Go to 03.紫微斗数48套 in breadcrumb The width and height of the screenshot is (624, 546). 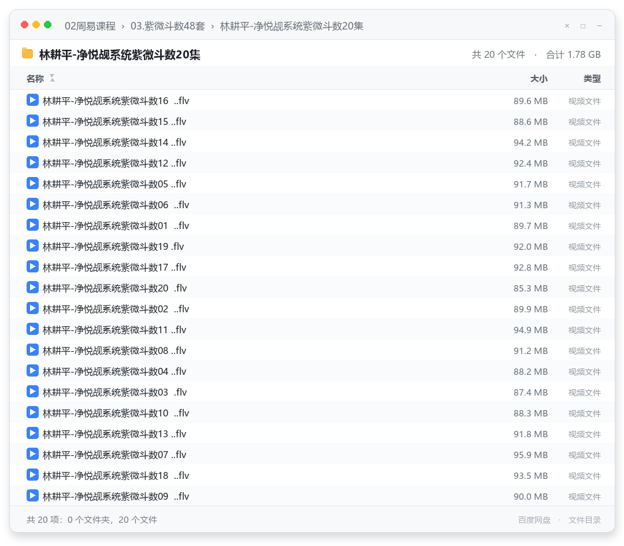168,26
